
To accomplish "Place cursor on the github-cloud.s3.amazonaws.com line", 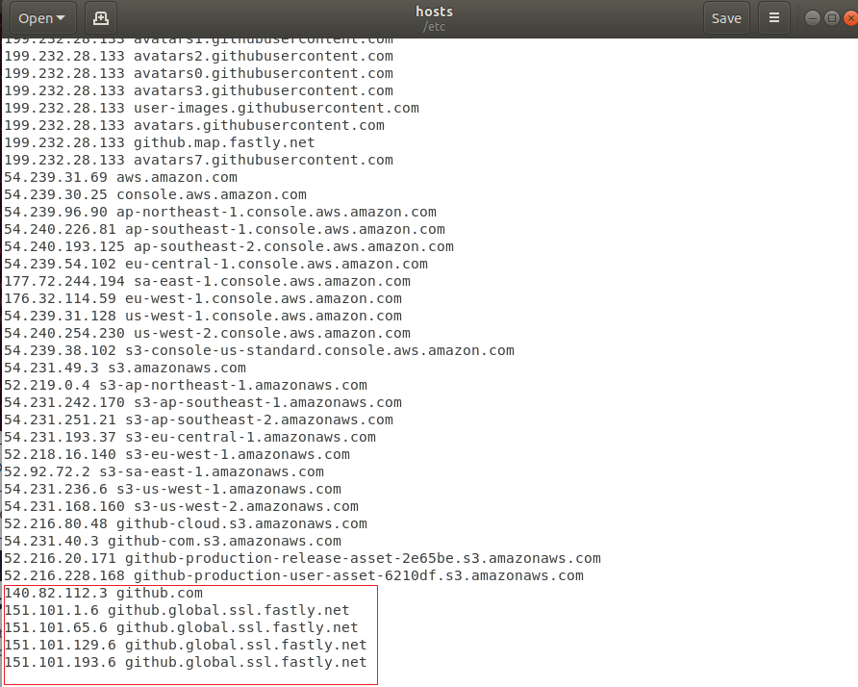I will click(x=186, y=523).
